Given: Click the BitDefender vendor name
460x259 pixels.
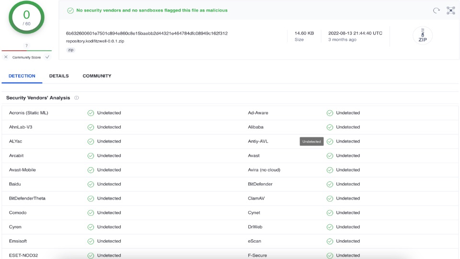Looking at the screenshot, I should [260, 184].
